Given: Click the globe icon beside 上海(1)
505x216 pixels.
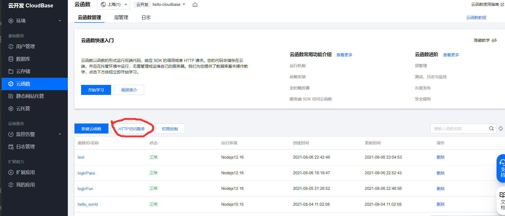Looking at the screenshot, I should click(103, 4).
